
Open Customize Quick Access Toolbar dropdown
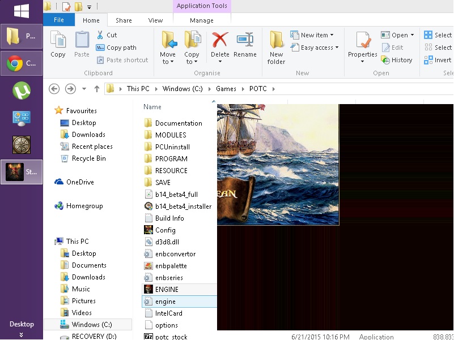coord(89,7)
